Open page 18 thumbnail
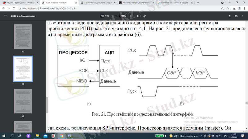This screenshot has width=248, height=139. pos(23,69)
